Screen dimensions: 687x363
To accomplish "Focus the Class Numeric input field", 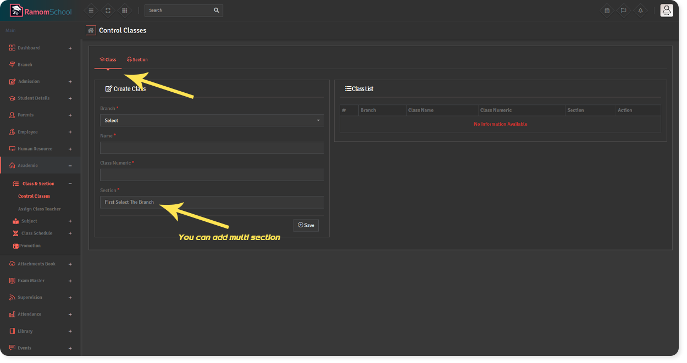I will pos(212,175).
